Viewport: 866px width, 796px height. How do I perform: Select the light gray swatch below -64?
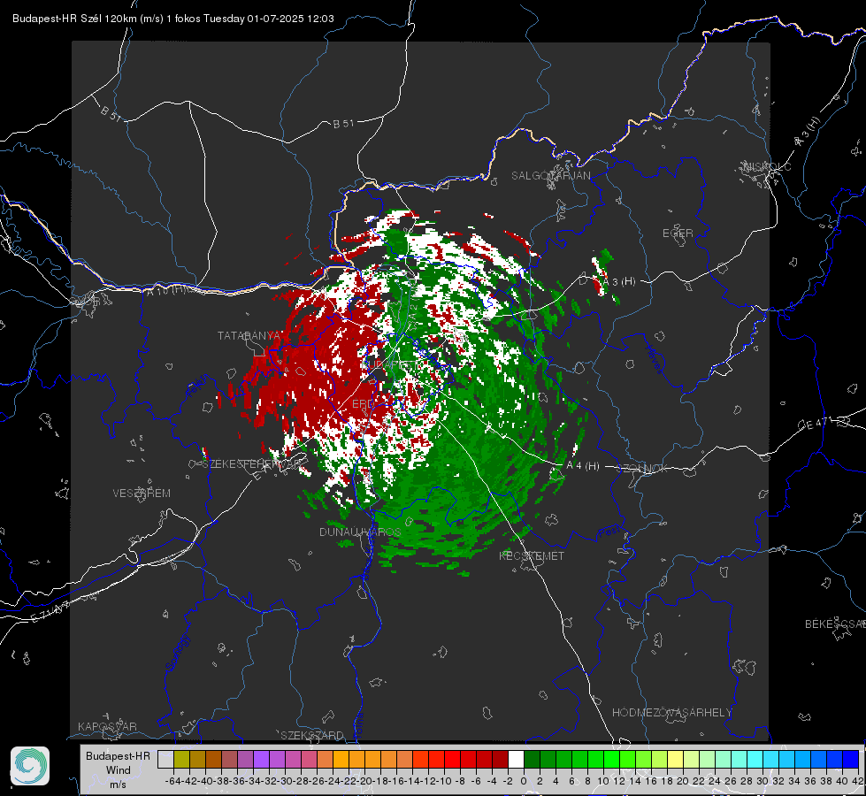165,759
